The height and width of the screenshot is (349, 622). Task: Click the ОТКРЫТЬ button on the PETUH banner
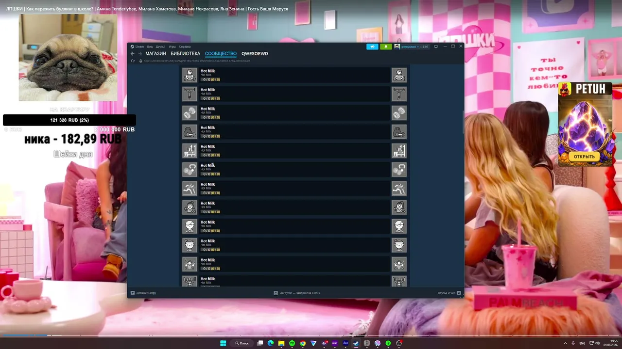coord(584,157)
